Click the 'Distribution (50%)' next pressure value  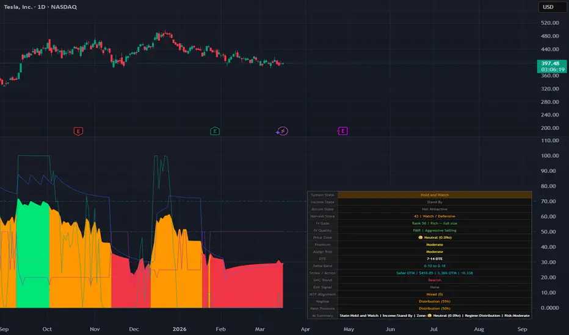coord(434,309)
